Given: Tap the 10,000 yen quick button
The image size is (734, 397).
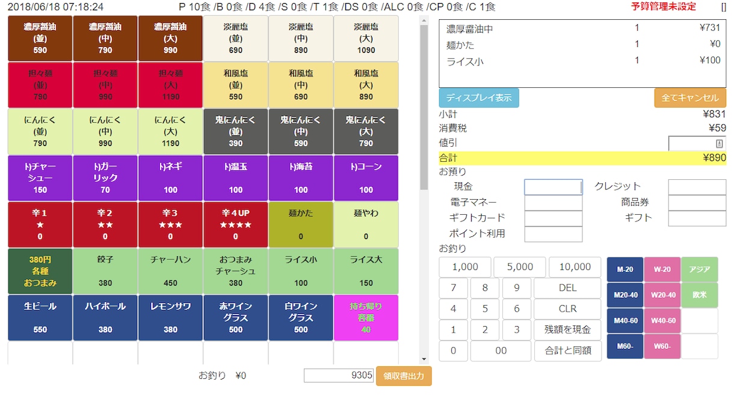Looking at the screenshot, I should [x=575, y=267].
